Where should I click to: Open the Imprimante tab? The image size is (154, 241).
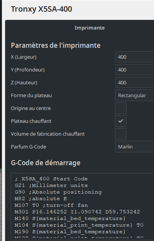pyautogui.click(x=90, y=28)
